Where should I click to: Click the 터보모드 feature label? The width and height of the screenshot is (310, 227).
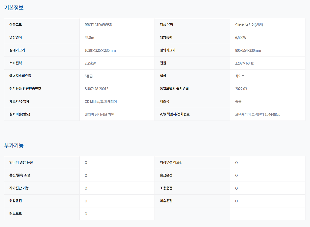(x=16, y=214)
